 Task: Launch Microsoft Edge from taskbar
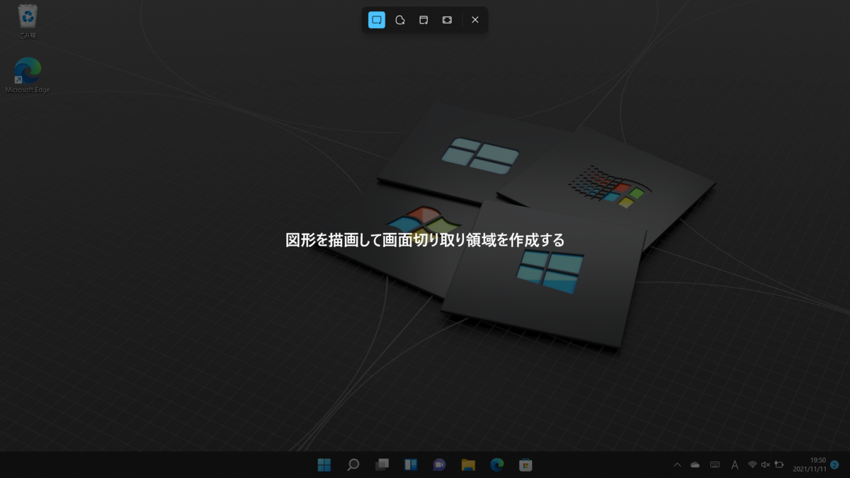pyautogui.click(x=497, y=465)
